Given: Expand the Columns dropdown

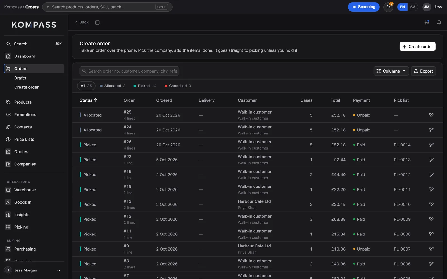Looking at the screenshot, I should [x=391, y=71].
